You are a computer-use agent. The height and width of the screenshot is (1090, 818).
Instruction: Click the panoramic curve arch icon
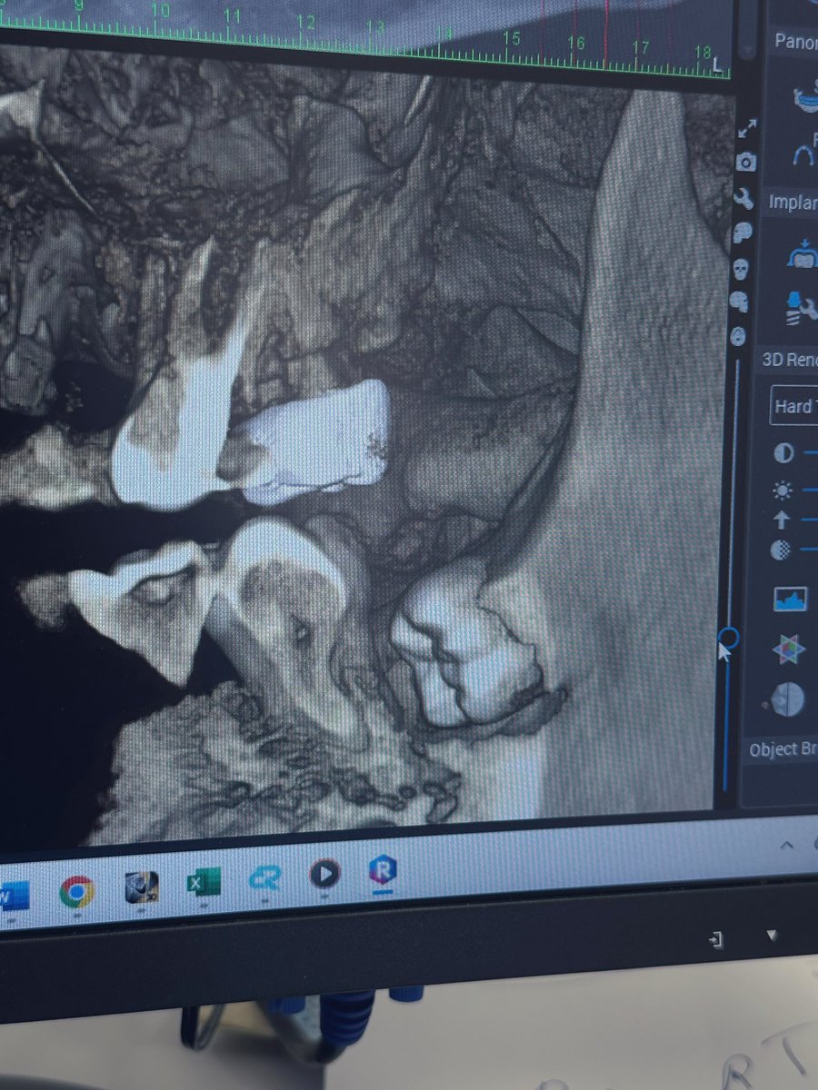click(804, 154)
